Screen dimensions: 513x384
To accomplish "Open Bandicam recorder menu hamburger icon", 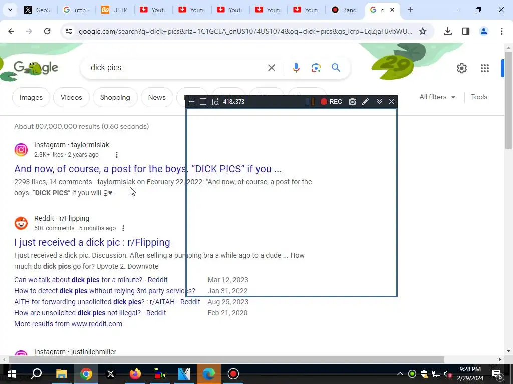I will click(192, 102).
